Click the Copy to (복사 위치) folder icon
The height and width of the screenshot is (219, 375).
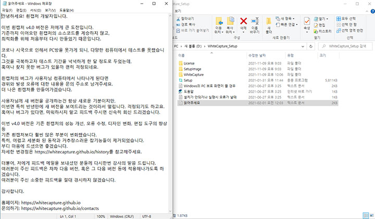point(230,21)
